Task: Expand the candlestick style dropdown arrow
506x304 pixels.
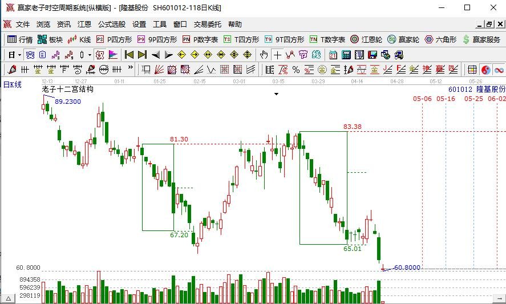Action: pos(90,55)
